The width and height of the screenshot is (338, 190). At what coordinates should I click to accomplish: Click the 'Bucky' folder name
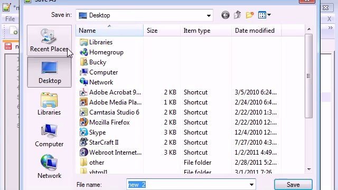(98, 62)
